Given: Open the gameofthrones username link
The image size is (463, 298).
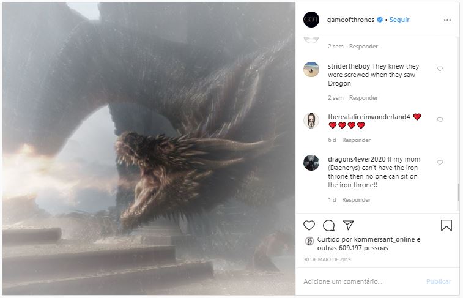Looking at the screenshot, I should [x=350, y=20].
